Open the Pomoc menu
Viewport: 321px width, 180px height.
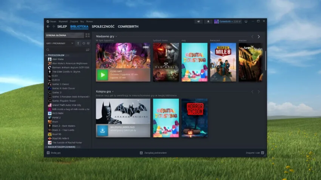[x=90, y=21]
